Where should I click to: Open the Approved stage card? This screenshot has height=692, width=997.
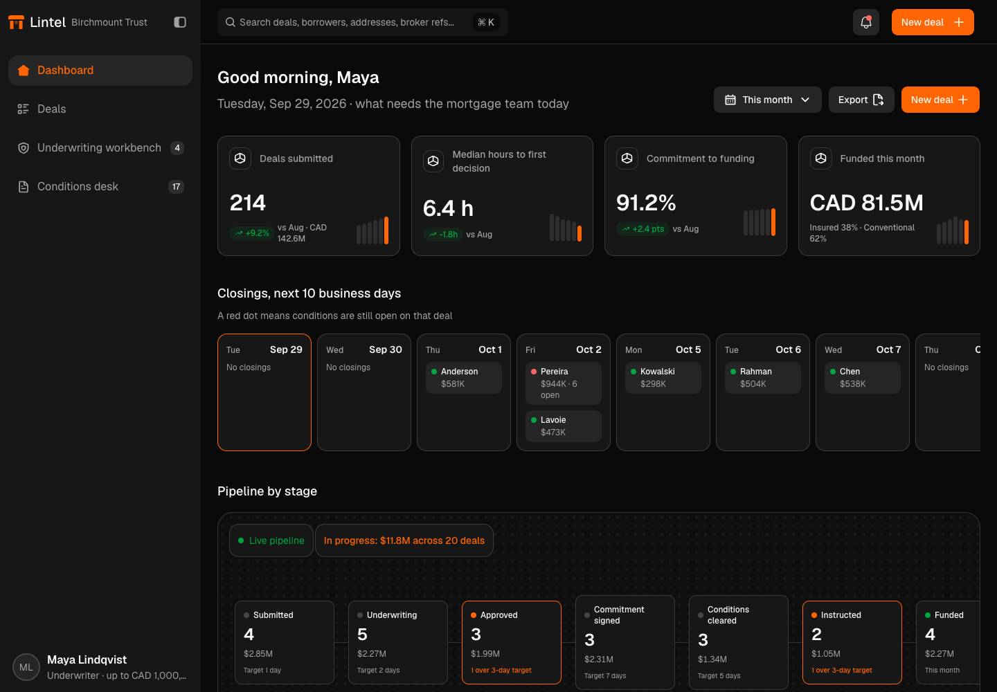512,642
